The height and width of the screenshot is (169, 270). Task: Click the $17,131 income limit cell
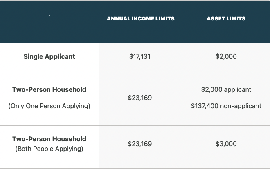[x=140, y=56]
